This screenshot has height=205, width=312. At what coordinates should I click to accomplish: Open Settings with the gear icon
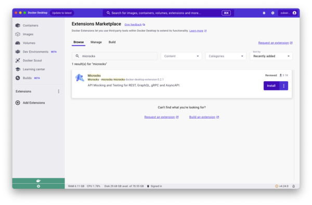point(273,13)
